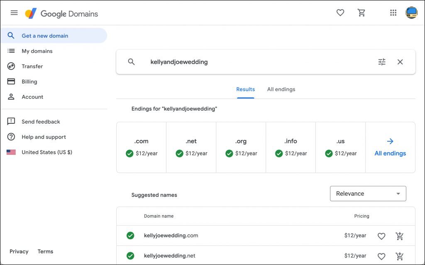Viewport: 425px width, 265px height.
Task: Favorite kellyjoewedding.com with heart icon
Action: coord(381,236)
